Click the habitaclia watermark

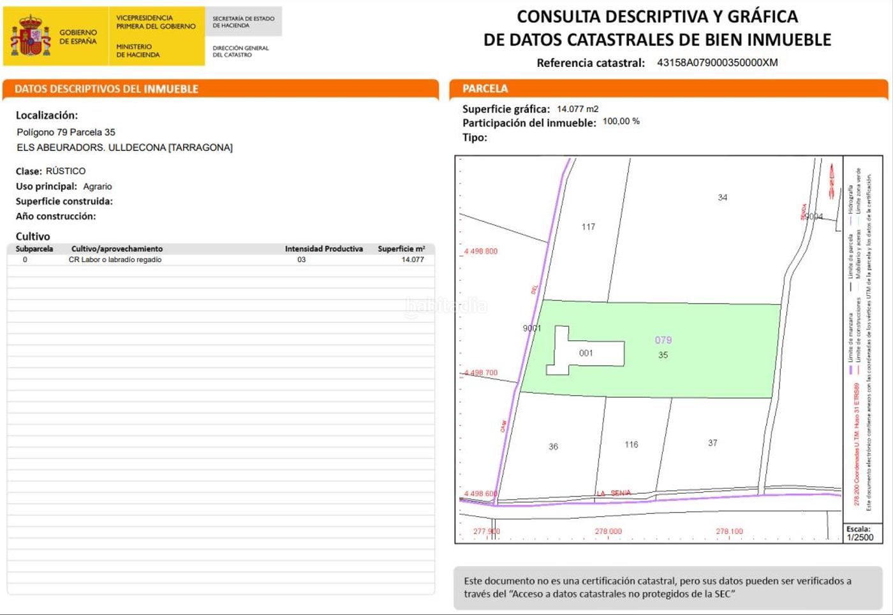click(x=446, y=307)
